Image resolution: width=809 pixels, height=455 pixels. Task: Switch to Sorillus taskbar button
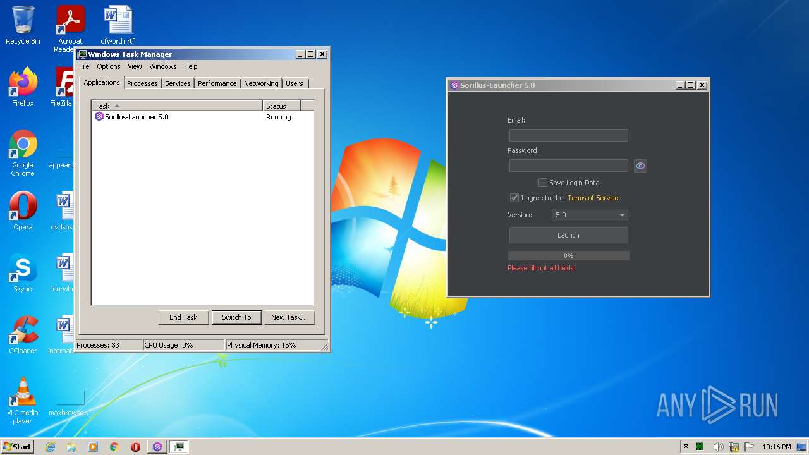pos(157,447)
